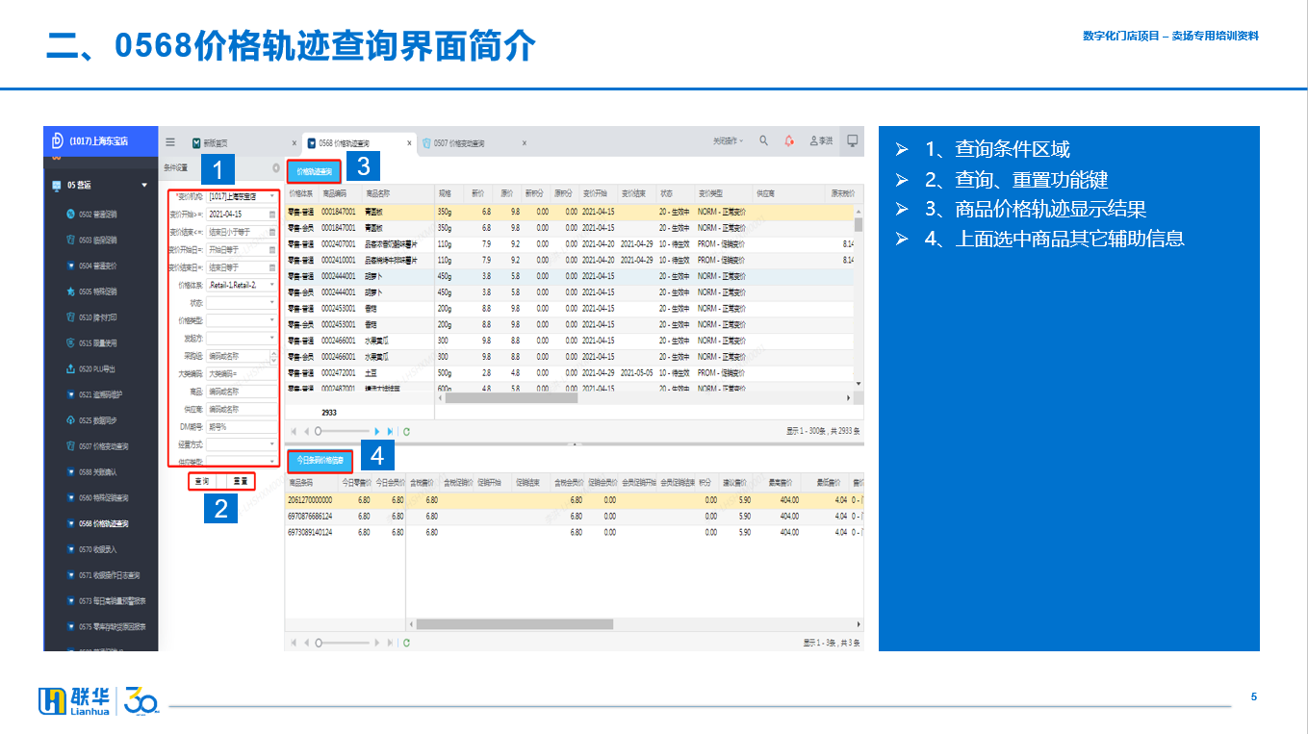Go to previous page in upper grid pager
Viewport: 1308px width, 734px height.
click(x=306, y=432)
